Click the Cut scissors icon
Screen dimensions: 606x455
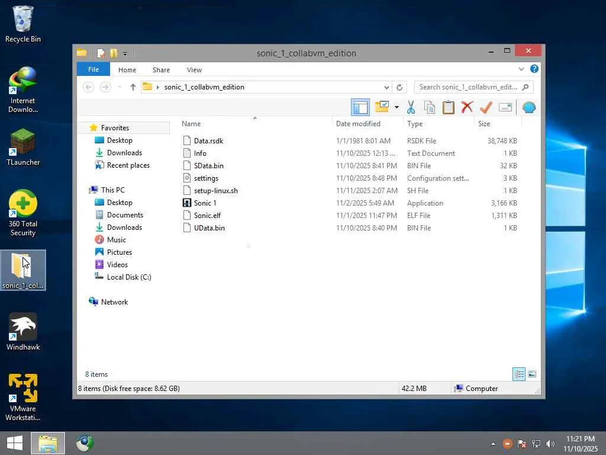pyautogui.click(x=411, y=107)
